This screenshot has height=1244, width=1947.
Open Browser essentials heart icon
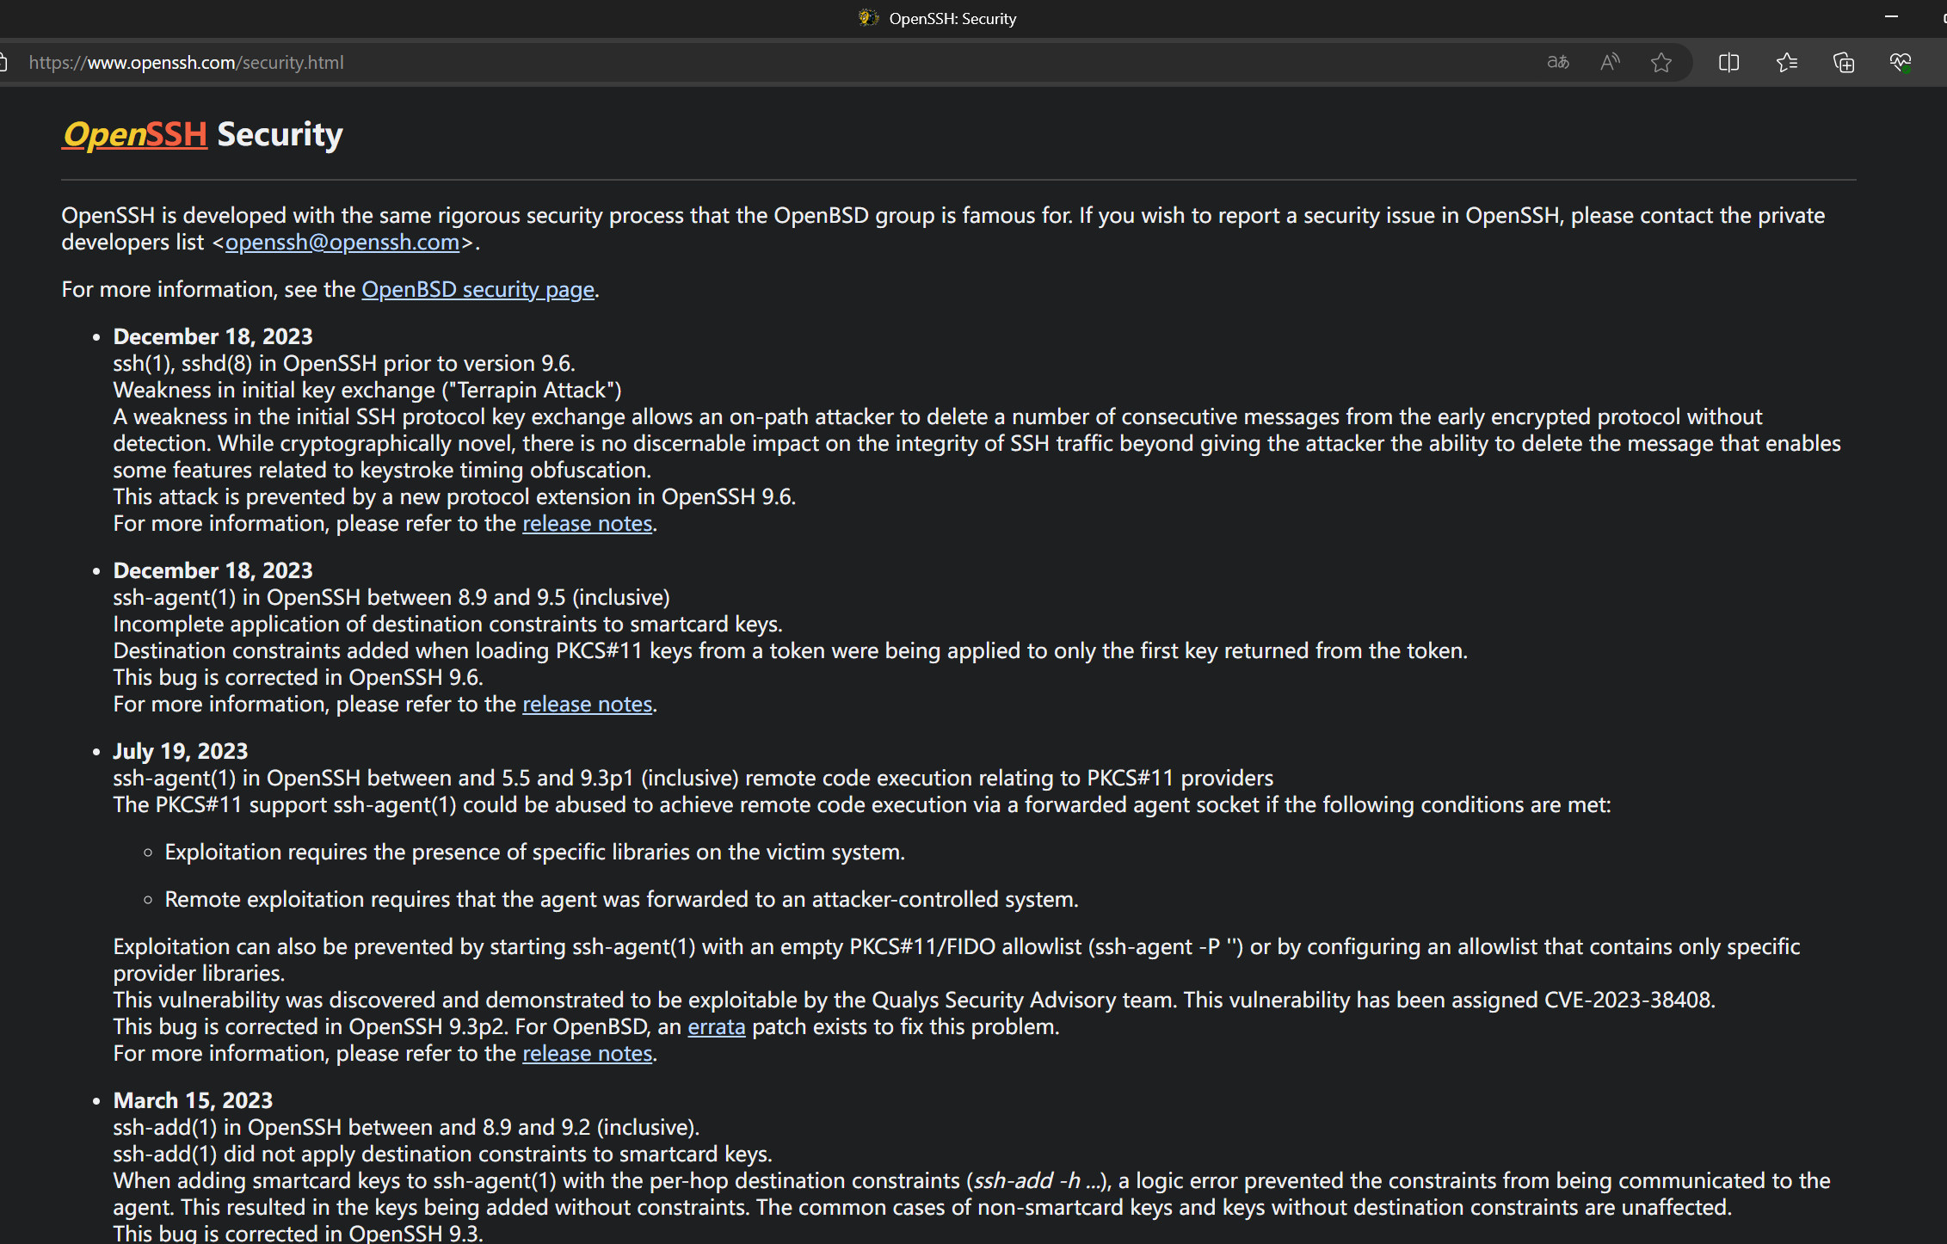(1901, 62)
